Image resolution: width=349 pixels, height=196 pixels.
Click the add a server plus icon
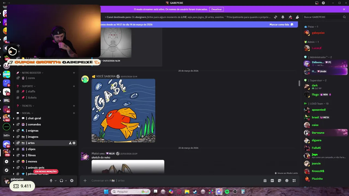(x=7, y=161)
